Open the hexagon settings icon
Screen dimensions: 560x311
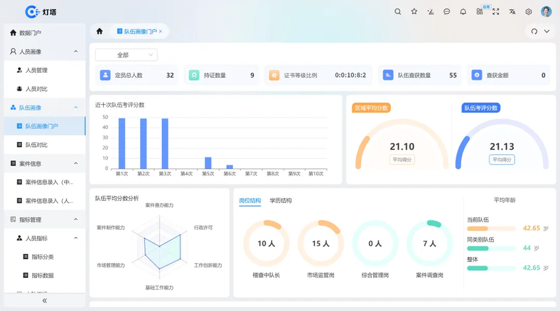tap(528, 12)
